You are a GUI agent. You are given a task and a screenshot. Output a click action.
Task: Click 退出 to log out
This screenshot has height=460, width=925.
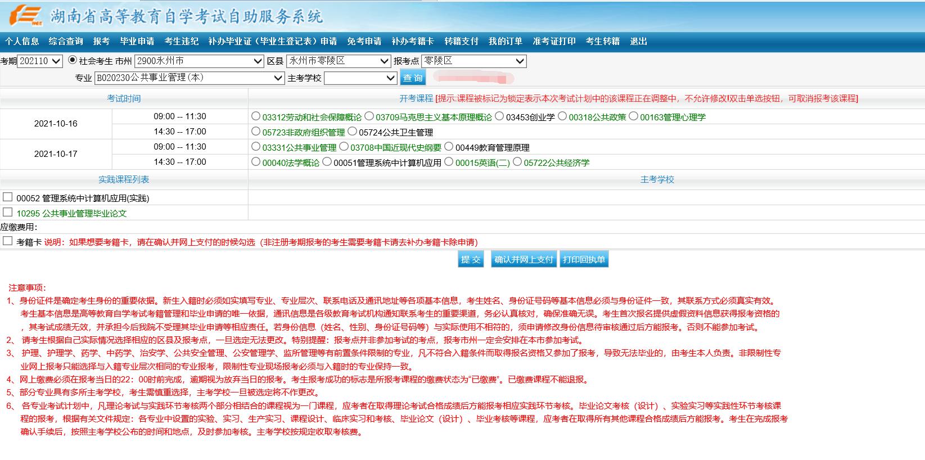pos(639,41)
